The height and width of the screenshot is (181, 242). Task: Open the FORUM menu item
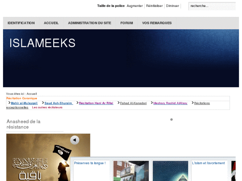click(127, 23)
